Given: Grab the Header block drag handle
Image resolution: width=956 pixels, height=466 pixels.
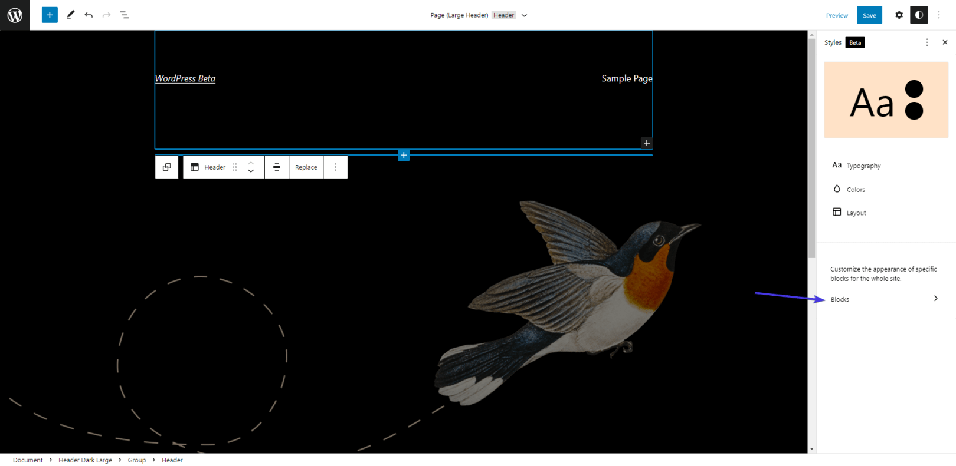Looking at the screenshot, I should point(235,167).
